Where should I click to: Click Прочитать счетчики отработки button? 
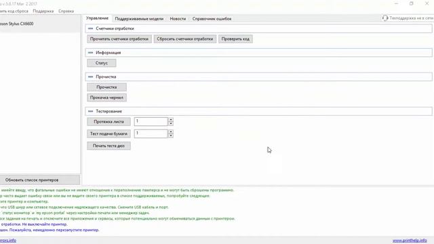point(119,39)
